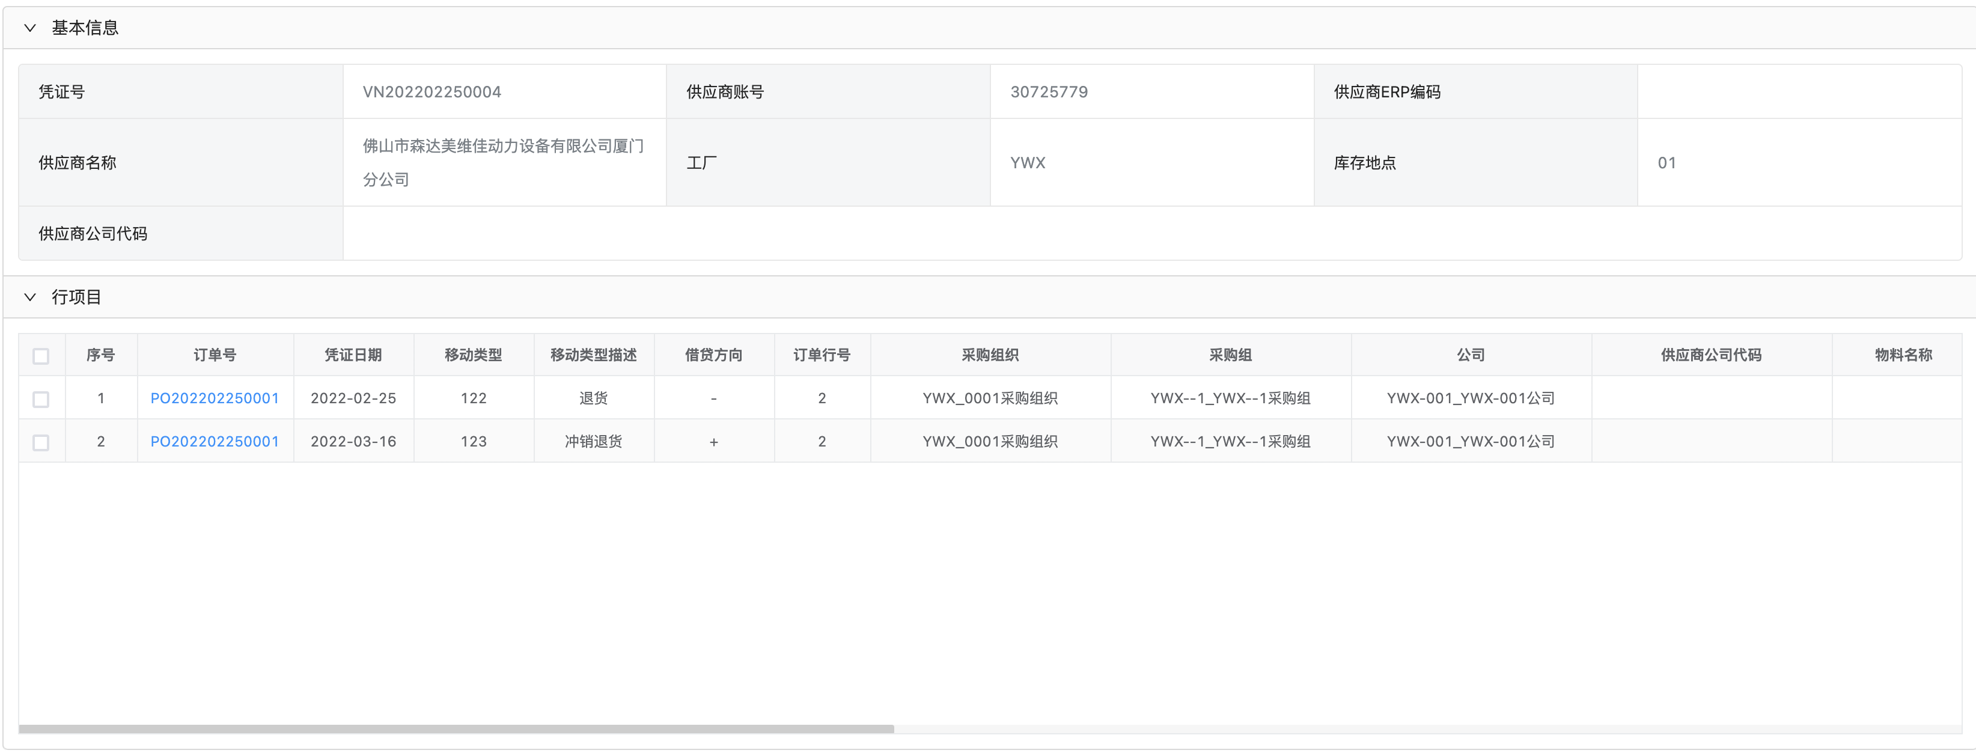Click the 移动类型 column header
This screenshot has width=1976, height=756.
pyautogui.click(x=474, y=355)
